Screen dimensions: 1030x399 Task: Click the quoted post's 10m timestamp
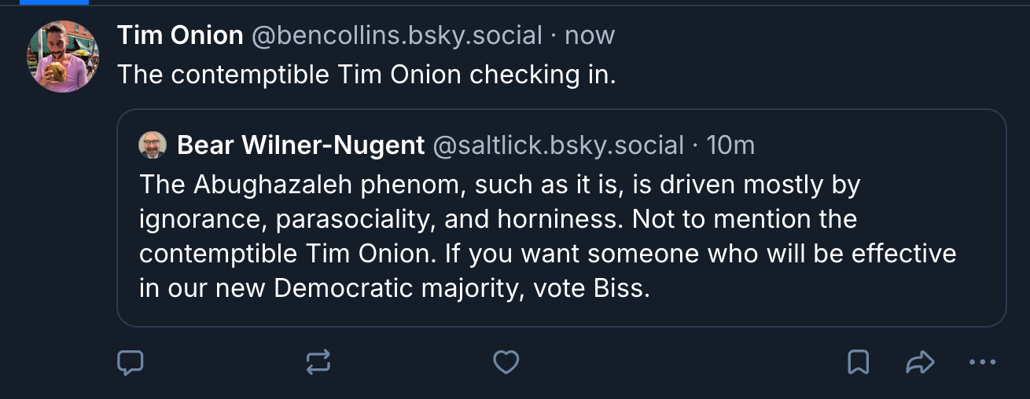coord(730,145)
